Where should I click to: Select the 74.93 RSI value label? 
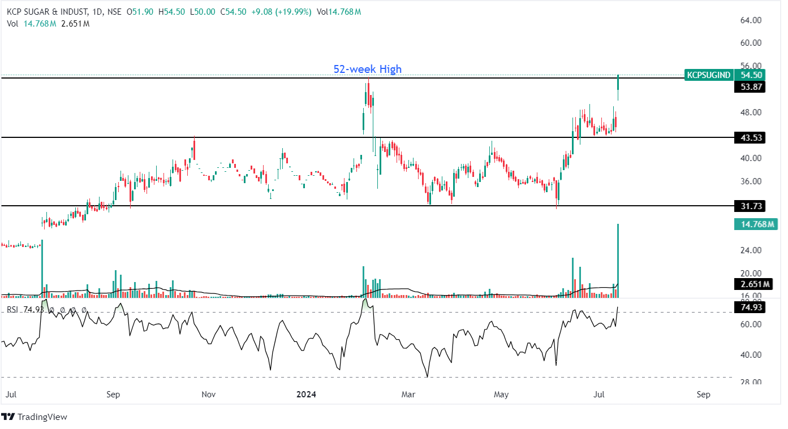point(751,307)
